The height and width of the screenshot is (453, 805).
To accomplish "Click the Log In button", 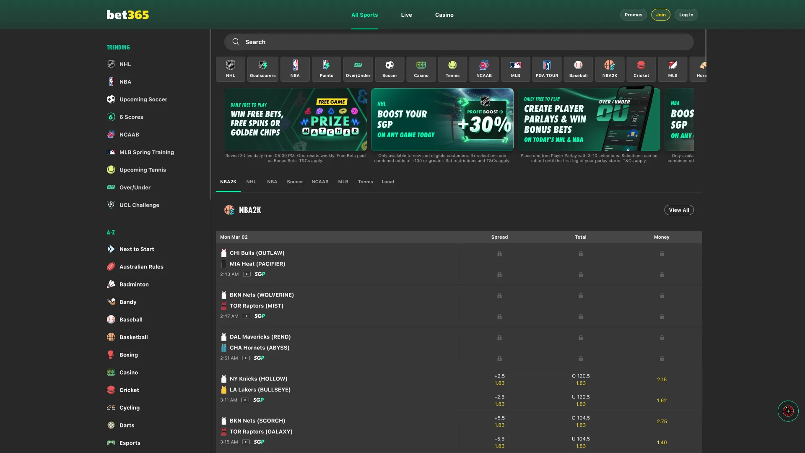I will tap(686, 15).
